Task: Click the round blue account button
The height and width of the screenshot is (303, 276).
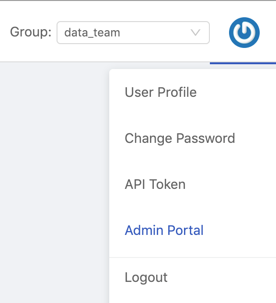Action: click(244, 33)
